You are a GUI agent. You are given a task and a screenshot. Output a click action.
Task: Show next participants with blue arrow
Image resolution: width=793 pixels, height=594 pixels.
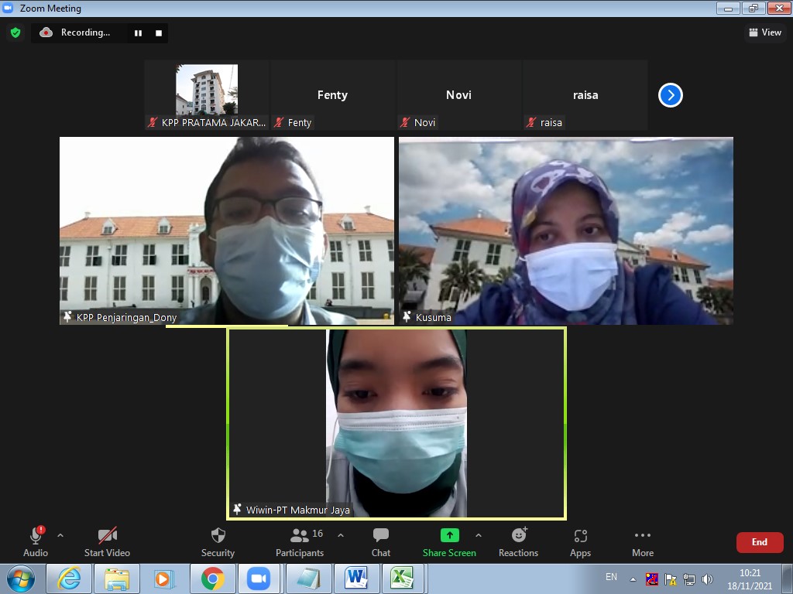[x=670, y=95]
